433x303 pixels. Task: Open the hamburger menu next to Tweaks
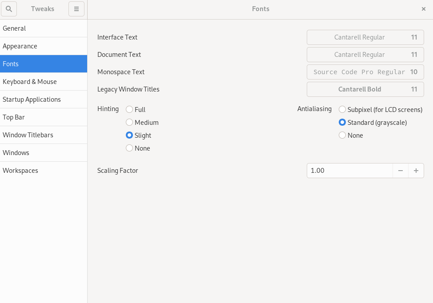point(76,9)
